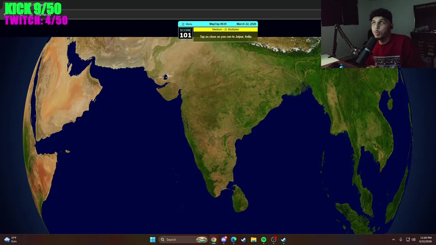
Task: Click the landscape search highlight image in Search
Action: point(201,240)
